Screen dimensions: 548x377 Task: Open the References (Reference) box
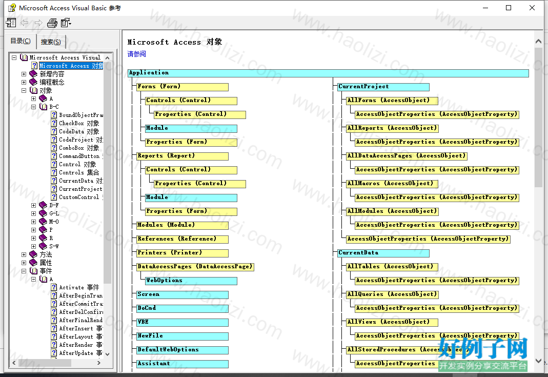click(x=182, y=239)
